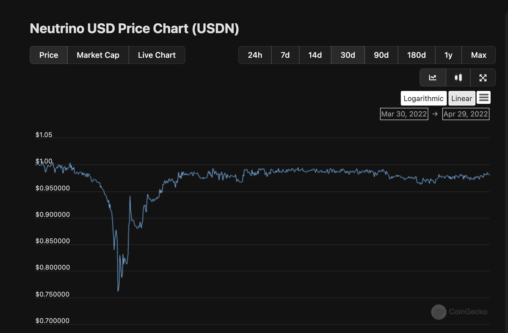Select the 30d time range
508x333 pixels.
coord(348,55)
